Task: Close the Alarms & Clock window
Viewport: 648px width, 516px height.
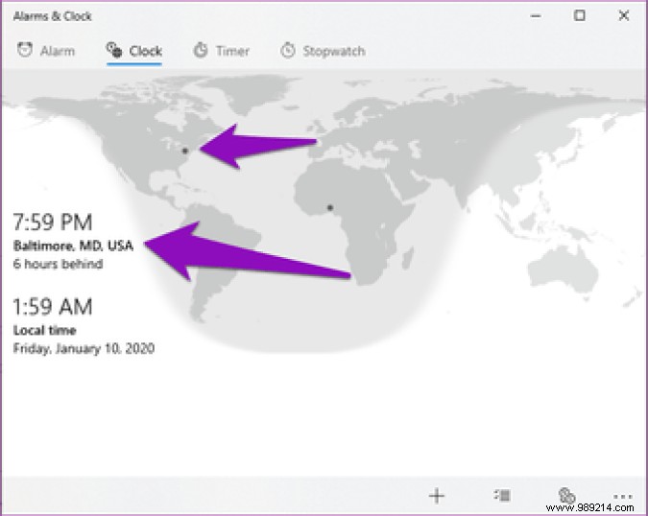Action: point(624,15)
